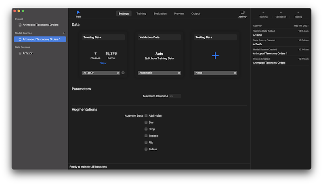Screen dimensions: 323x185
Task: Click the View link under Training Data
Action: click(x=103, y=63)
